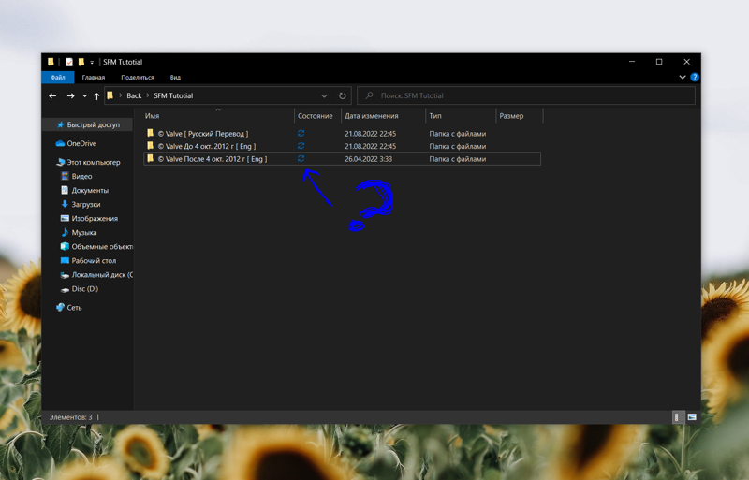The width and height of the screenshot is (749, 480).
Task: Click date 26.04.2022 3:33 cell
Action: pos(369,159)
